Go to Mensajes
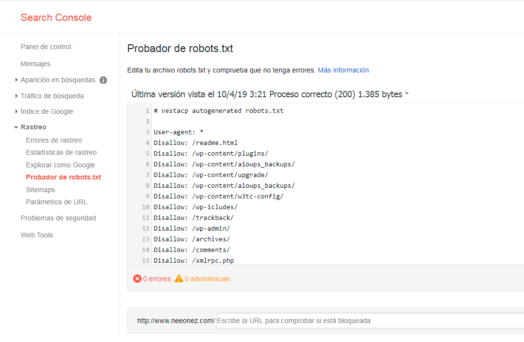This screenshot has height=342, width=524. [x=35, y=64]
